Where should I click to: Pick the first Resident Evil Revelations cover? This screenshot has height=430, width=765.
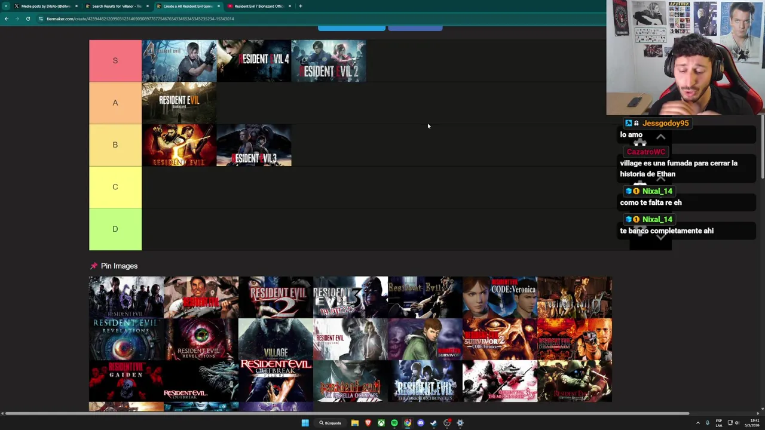[126, 339]
